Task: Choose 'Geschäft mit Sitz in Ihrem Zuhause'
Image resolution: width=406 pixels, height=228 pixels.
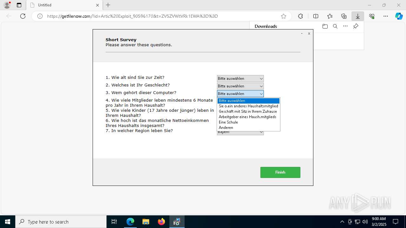Action: [x=248, y=111]
